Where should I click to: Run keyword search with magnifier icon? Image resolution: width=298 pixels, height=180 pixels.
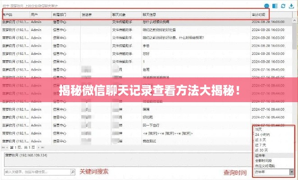[x=73, y=172]
